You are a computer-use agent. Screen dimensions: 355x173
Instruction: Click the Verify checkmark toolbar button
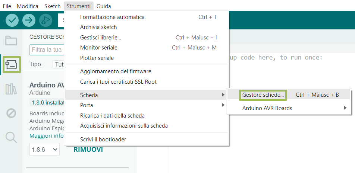(x=12, y=20)
